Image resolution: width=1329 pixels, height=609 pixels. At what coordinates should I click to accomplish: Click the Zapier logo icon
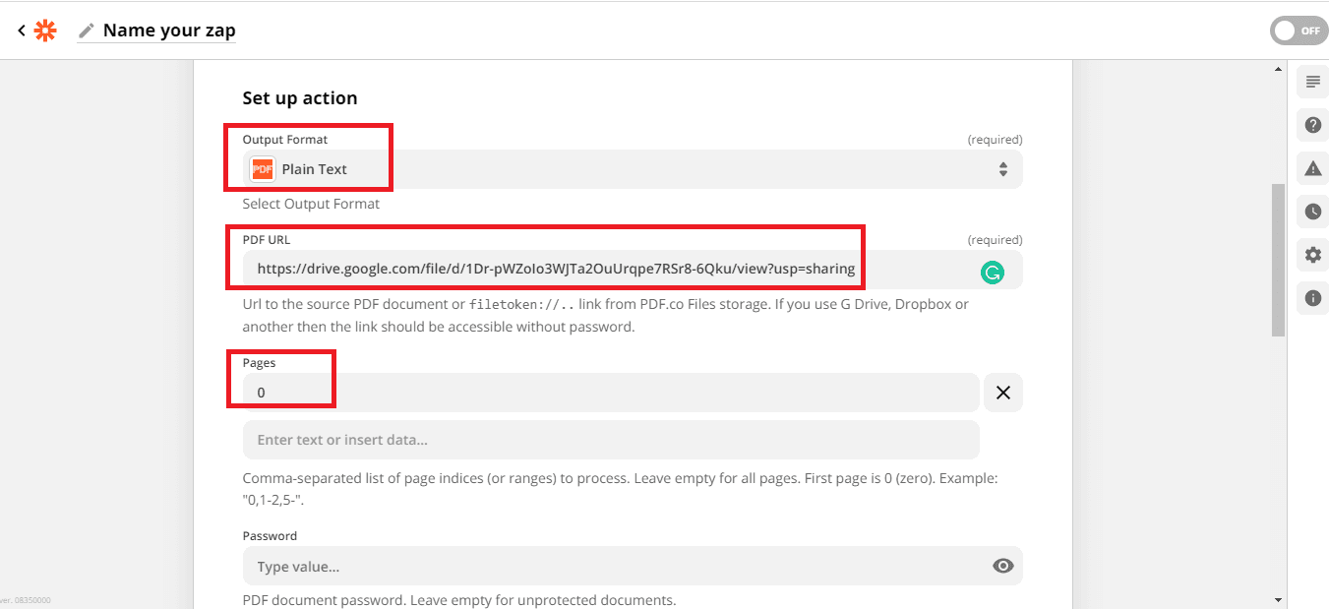pos(45,30)
